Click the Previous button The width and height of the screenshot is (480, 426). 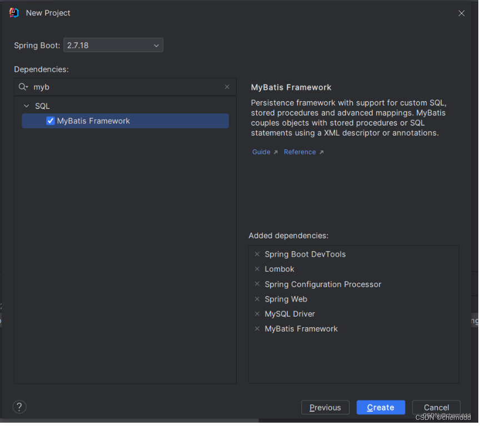[x=326, y=408]
